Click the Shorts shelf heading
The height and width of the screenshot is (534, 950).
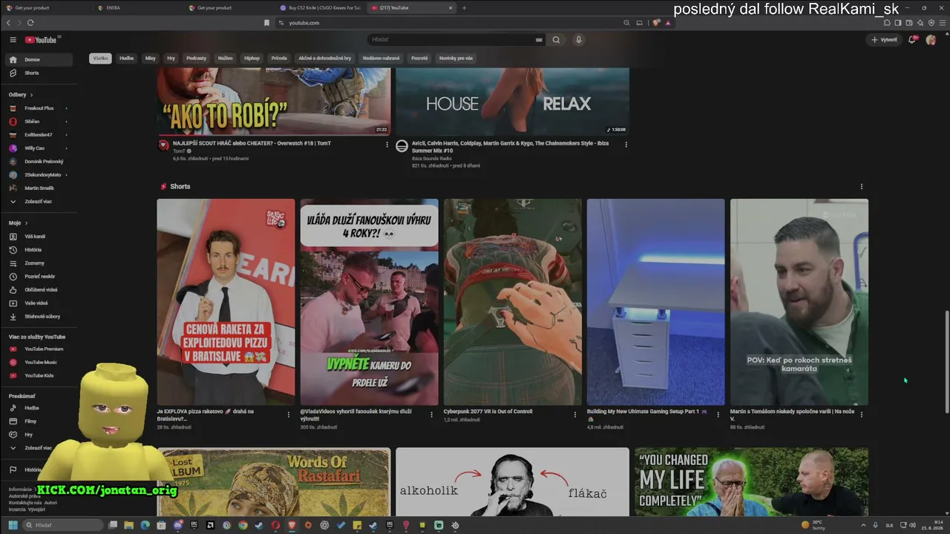pos(180,187)
